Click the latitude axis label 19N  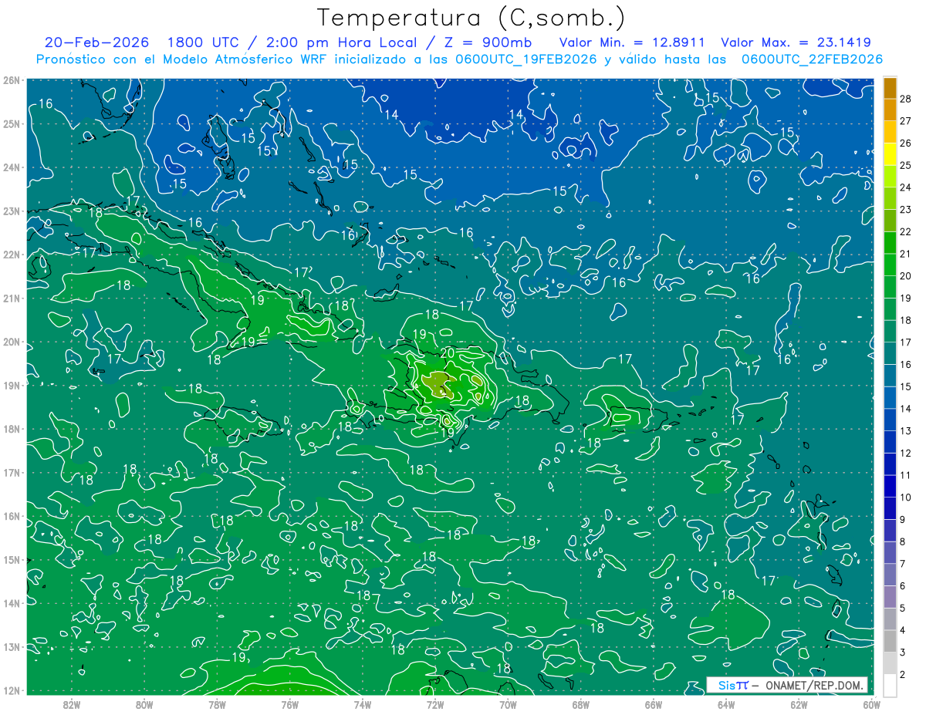tap(12, 386)
